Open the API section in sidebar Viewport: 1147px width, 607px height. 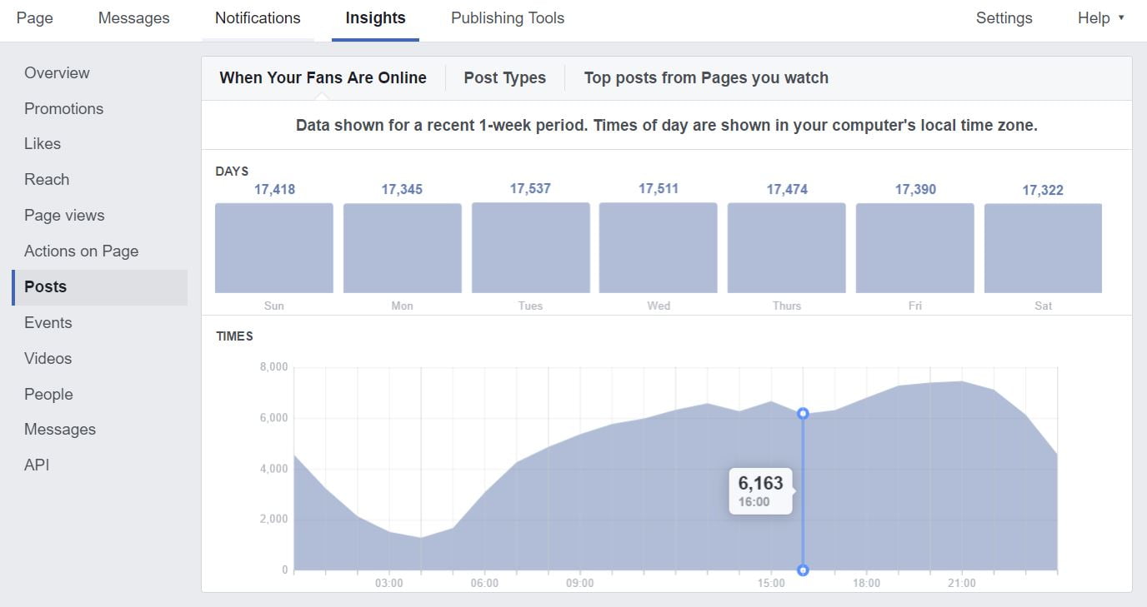[x=37, y=465]
